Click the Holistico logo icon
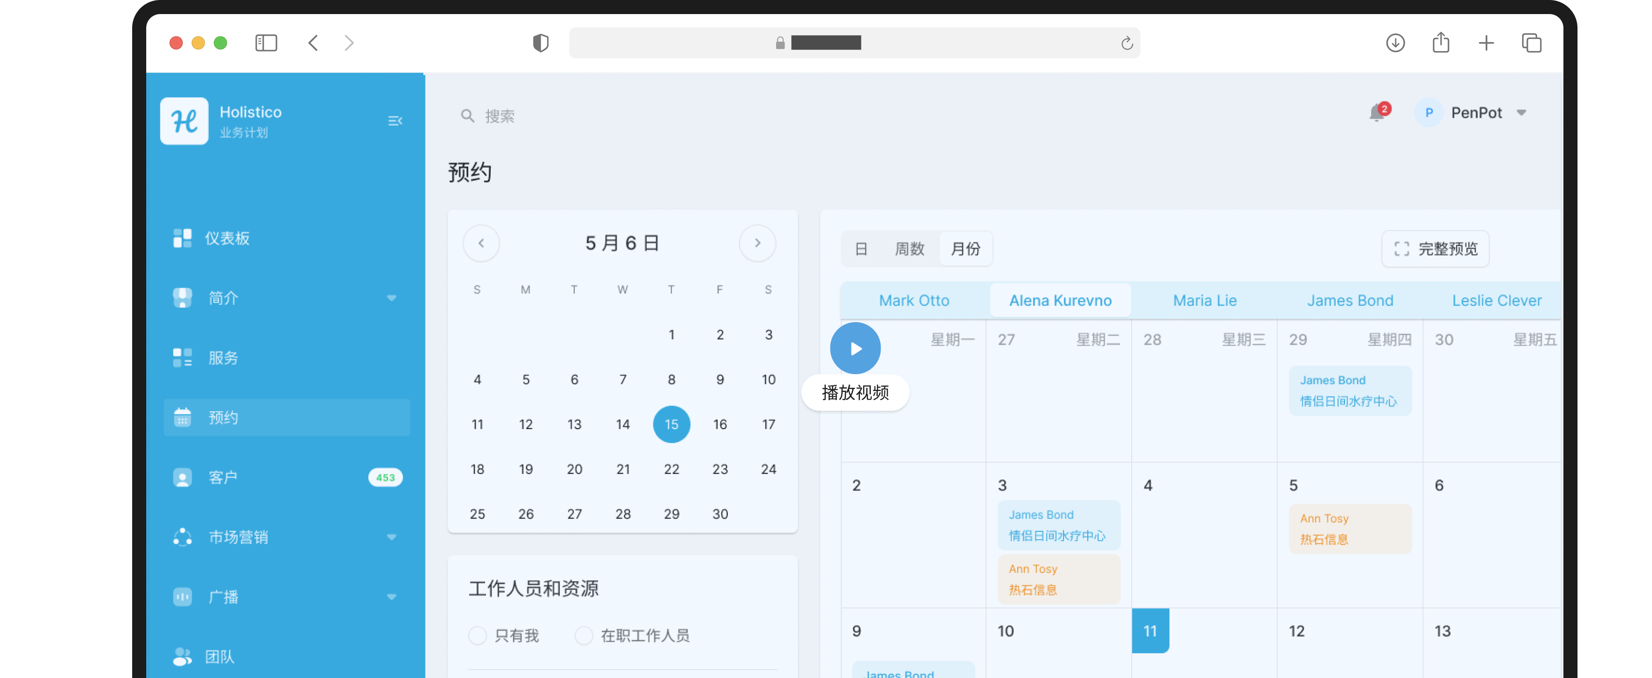The image size is (1652, 678). (x=184, y=121)
